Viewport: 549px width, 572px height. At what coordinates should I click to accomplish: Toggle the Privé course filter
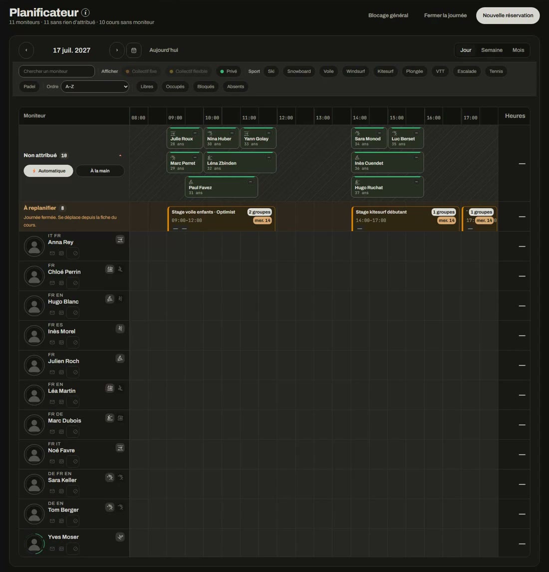[229, 71]
